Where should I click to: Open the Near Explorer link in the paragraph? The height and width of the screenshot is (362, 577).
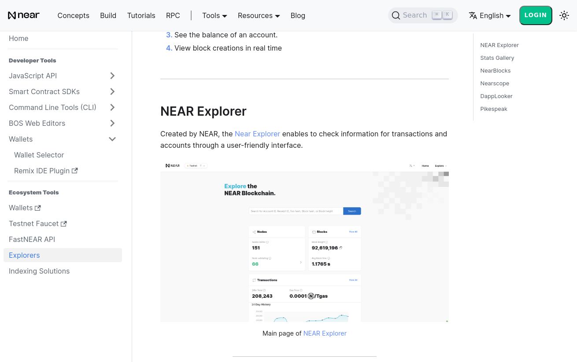click(257, 134)
